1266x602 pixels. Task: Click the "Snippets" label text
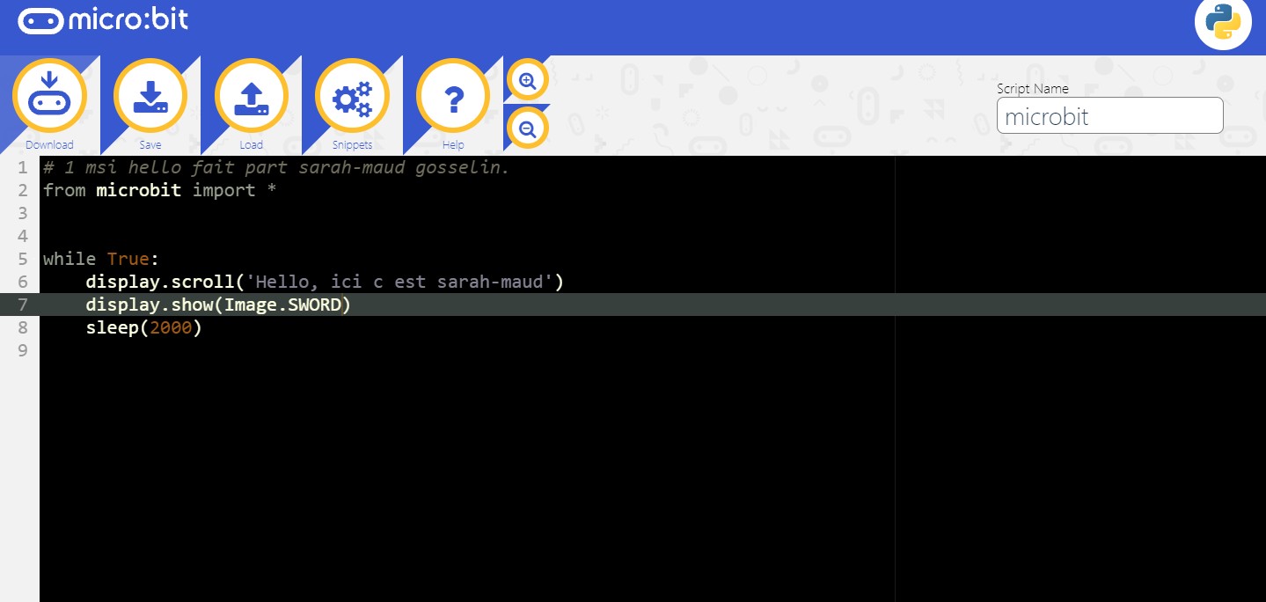click(352, 145)
